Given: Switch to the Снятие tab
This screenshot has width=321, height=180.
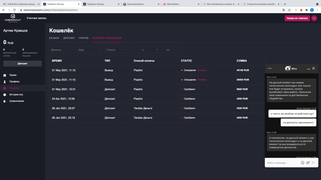Looking at the screenshot, I should [x=83, y=38].
